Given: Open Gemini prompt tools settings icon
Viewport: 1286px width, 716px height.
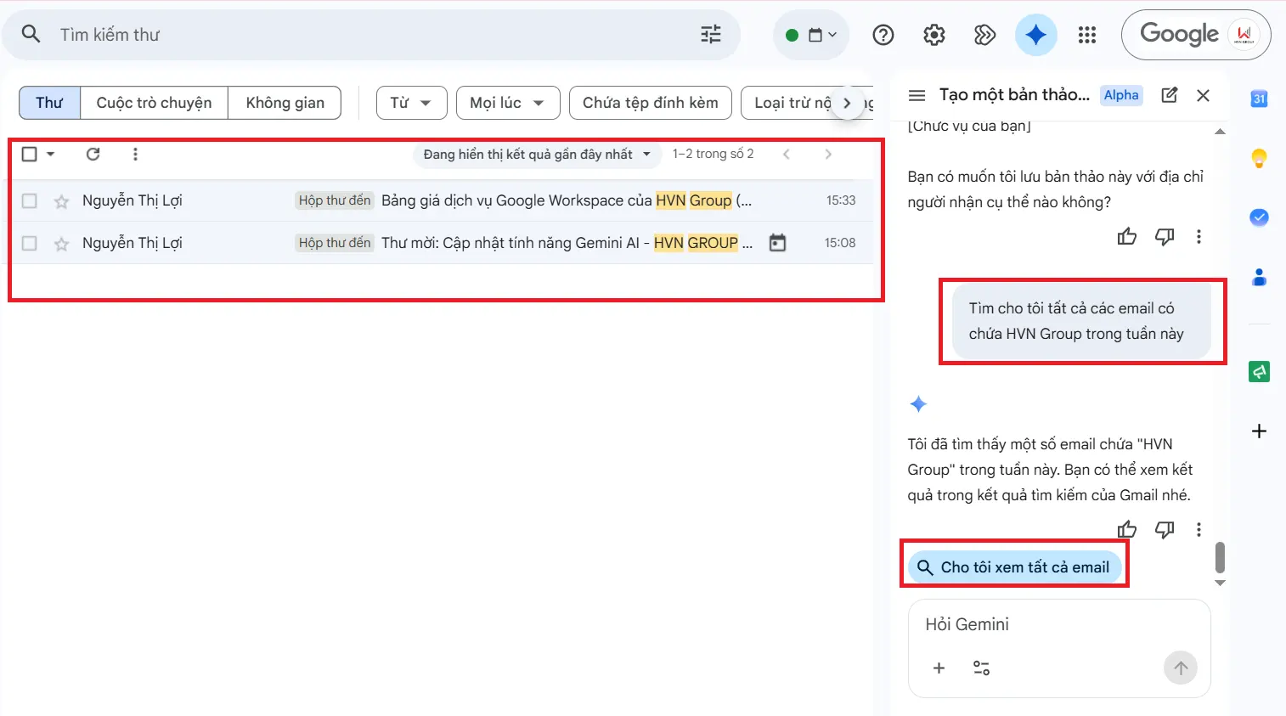Looking at the screenshot, I should click(x=981, y=668).
